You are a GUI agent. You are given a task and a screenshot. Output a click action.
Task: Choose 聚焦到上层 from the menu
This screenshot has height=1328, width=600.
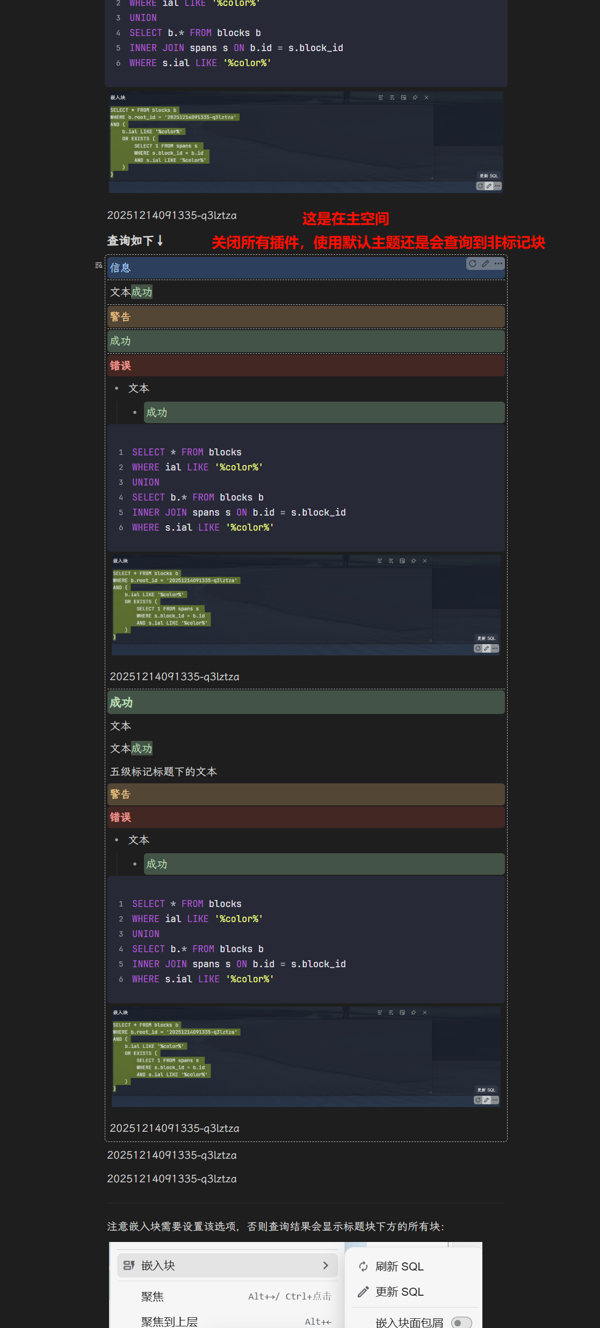[x=169, y=1322]
